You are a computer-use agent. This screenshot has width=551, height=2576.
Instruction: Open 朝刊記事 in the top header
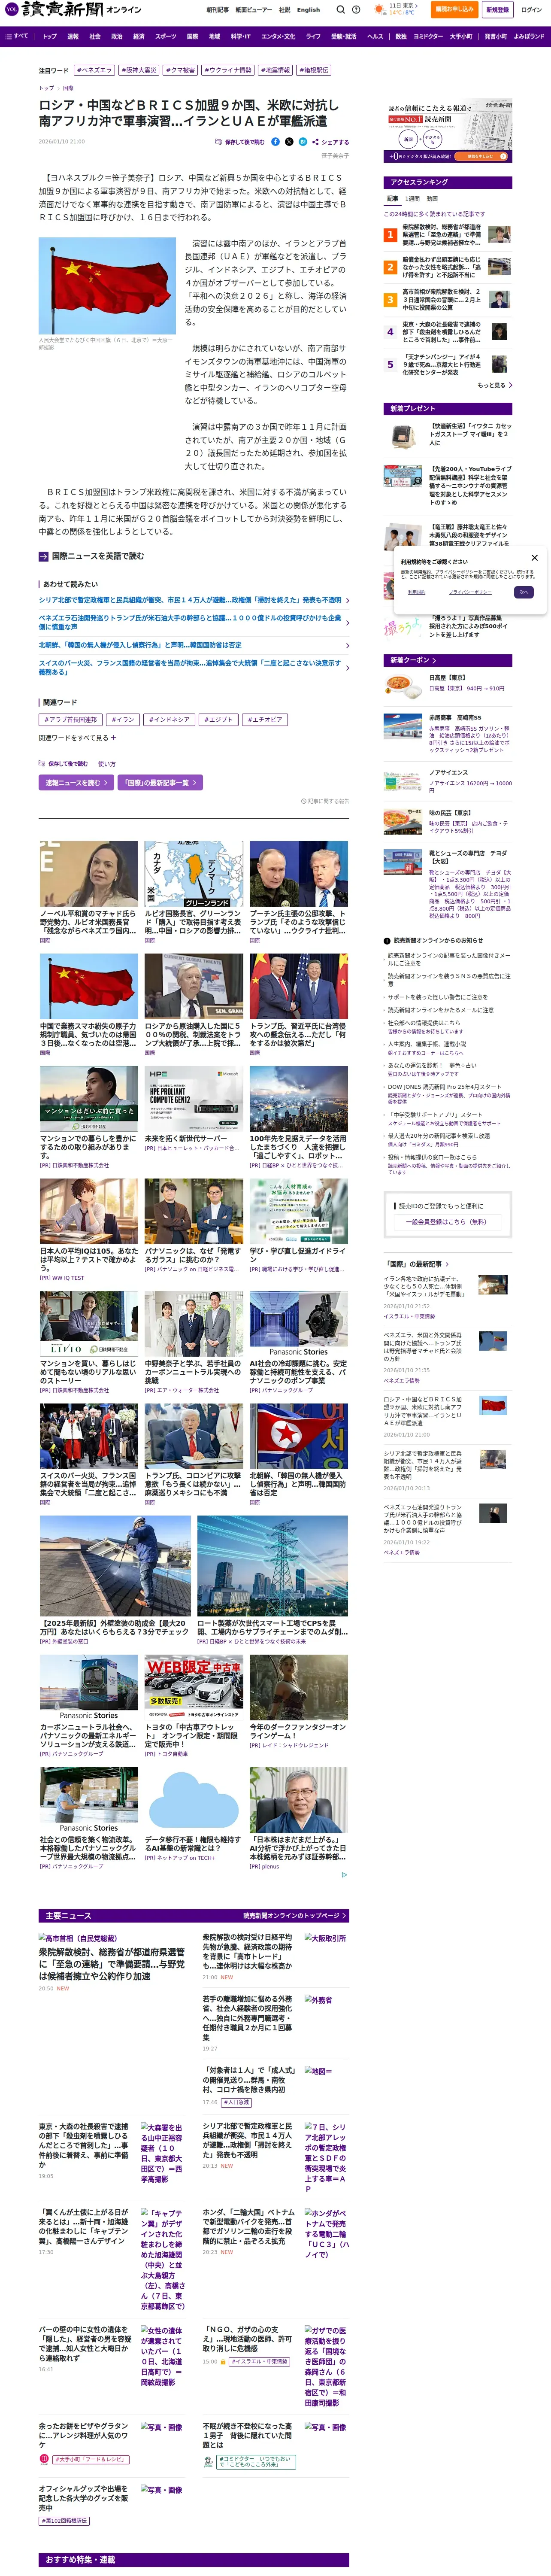point(217,10)
